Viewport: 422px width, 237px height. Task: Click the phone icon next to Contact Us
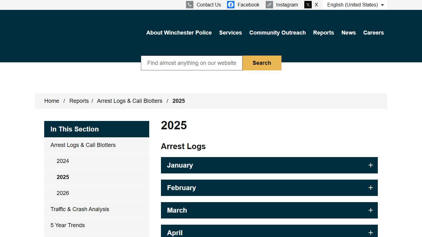click(189, 5)
